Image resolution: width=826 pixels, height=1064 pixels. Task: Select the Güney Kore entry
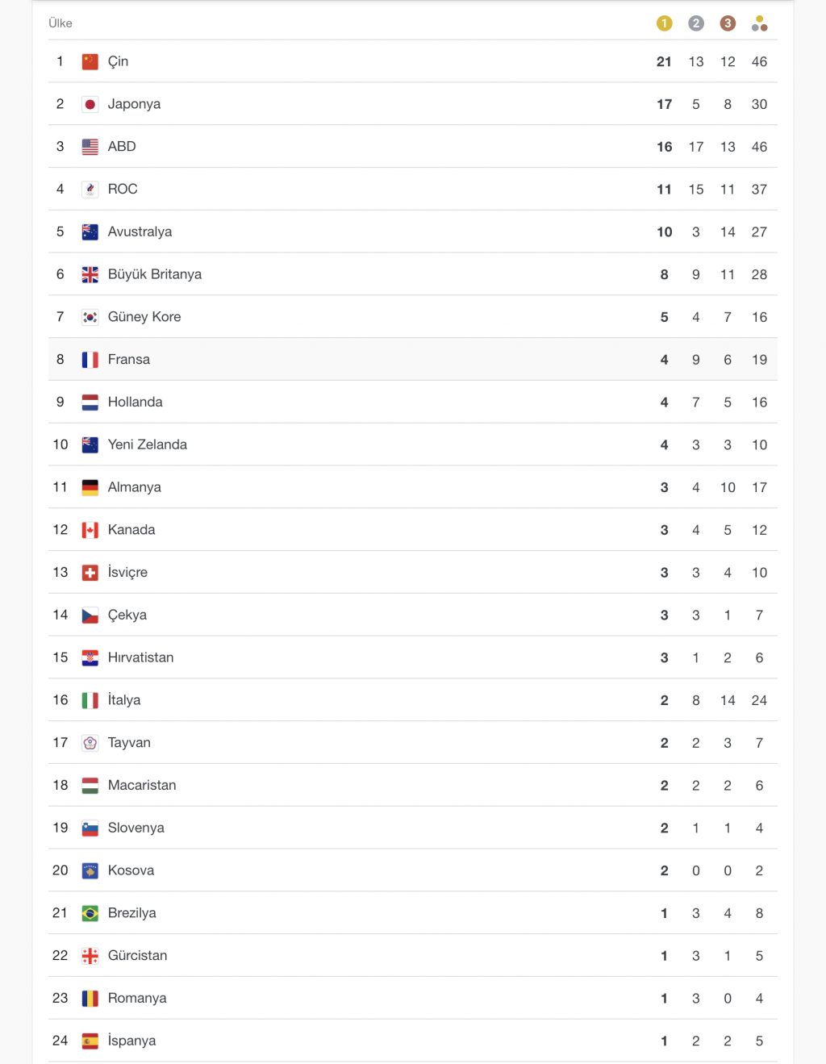click(413, 317)
